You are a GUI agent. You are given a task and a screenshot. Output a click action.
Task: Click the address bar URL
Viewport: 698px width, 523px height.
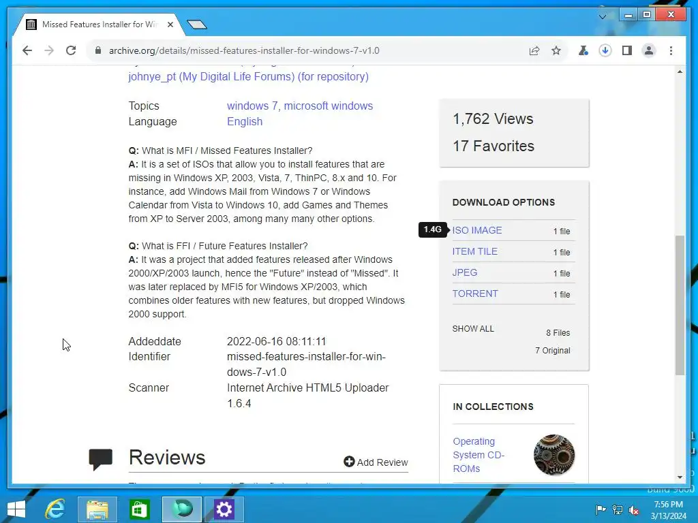pos(244,50)
